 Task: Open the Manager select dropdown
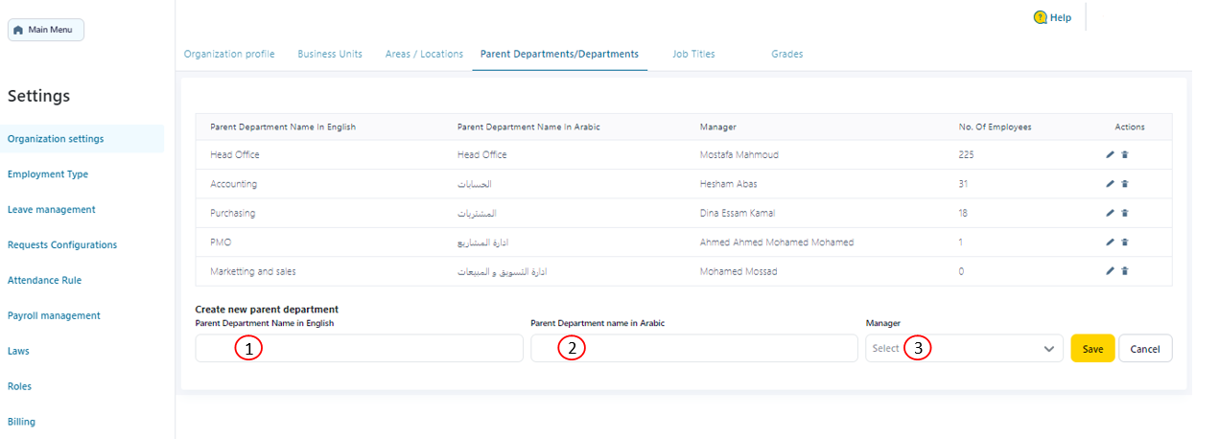tap(964, 349)
